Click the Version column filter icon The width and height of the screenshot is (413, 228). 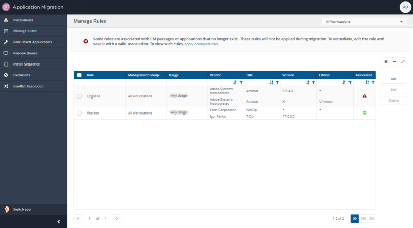(313, 82)
